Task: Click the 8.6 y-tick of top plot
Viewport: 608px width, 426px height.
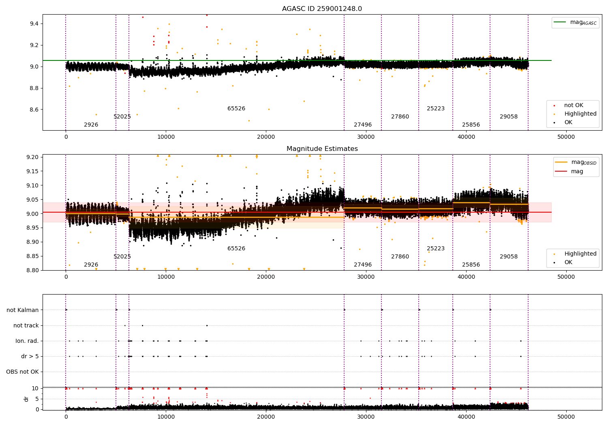Action: 34,110
